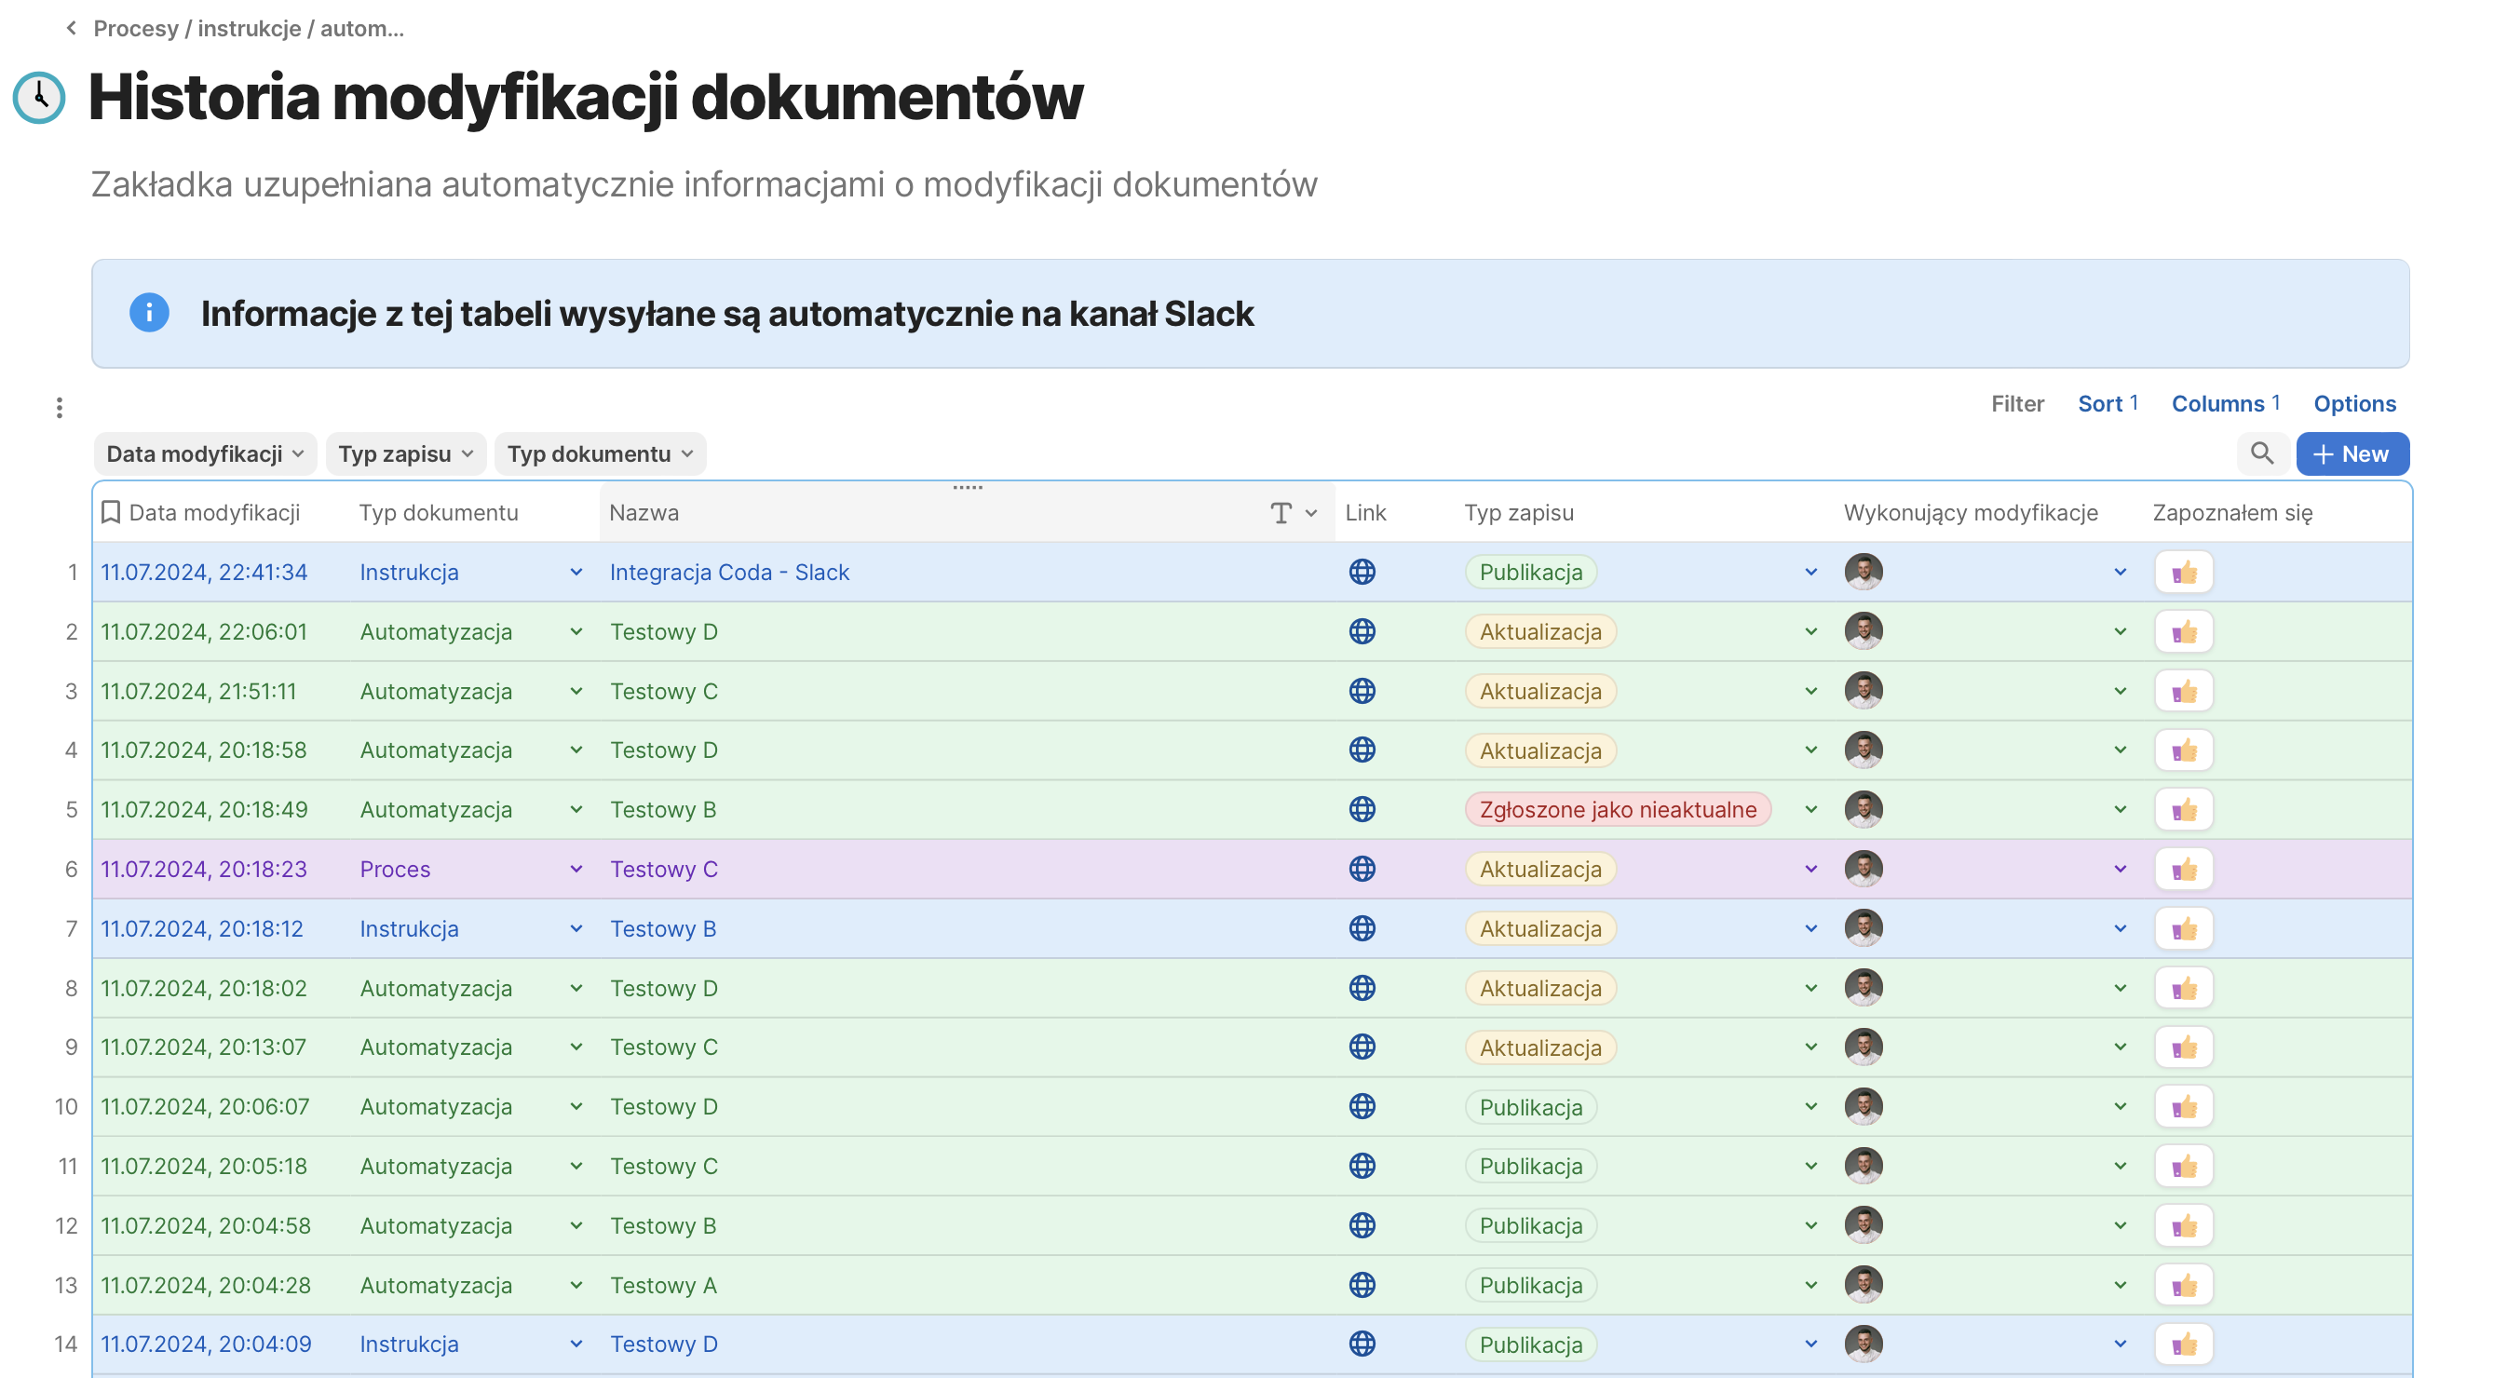
Task: Click the back arrow beside the breadcrumb
Action: pyautogui.click(x=71, y=28)
